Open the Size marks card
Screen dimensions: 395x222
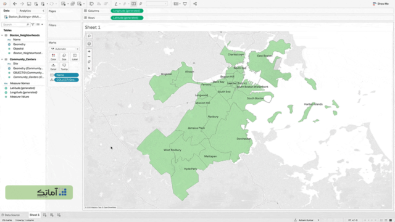click(64, 57)
